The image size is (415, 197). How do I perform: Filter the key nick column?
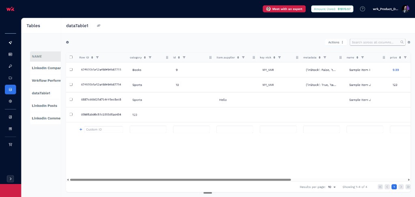coord(279,58)
